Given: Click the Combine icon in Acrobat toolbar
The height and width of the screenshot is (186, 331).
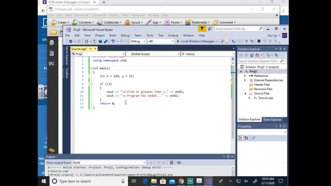Looking at the screenshot, I should [x=74, y=22].
